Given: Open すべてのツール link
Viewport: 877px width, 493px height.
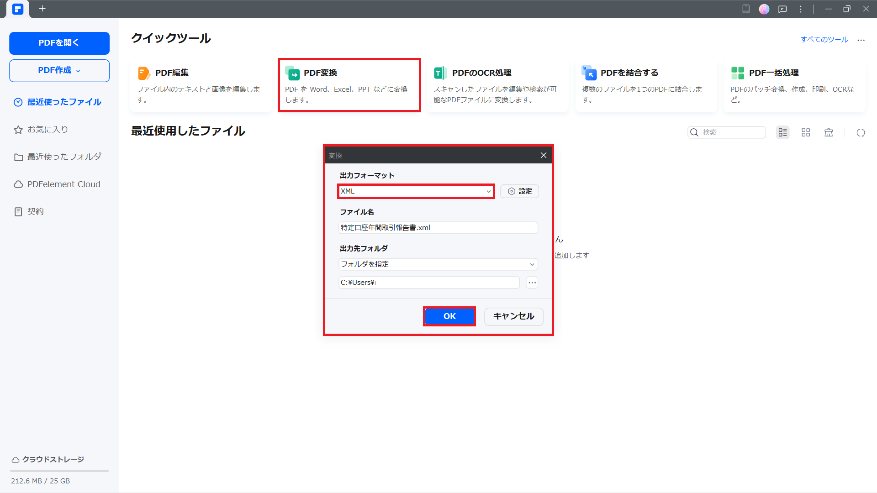Looking at the screenshot, I should pos(824,40).
